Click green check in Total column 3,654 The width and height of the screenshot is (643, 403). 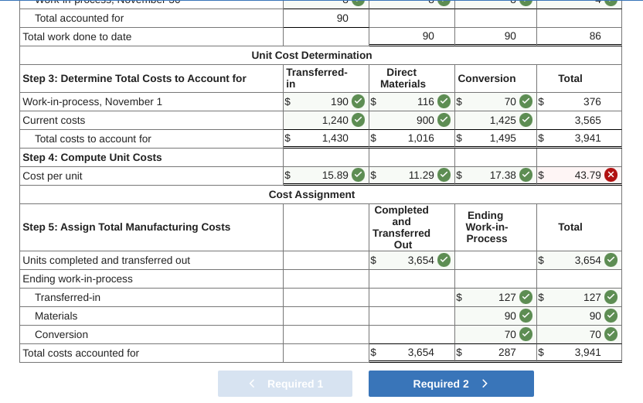click(x=611, y=260)
